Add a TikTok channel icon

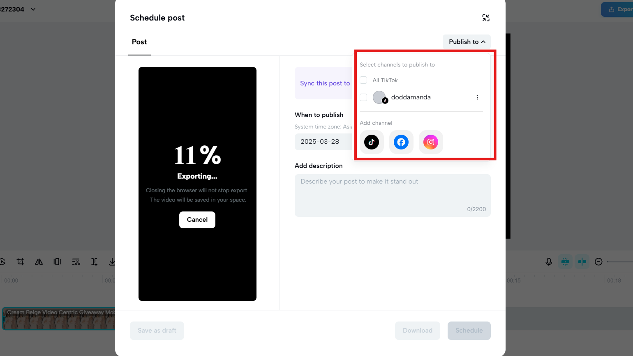(x=372, y=142)
